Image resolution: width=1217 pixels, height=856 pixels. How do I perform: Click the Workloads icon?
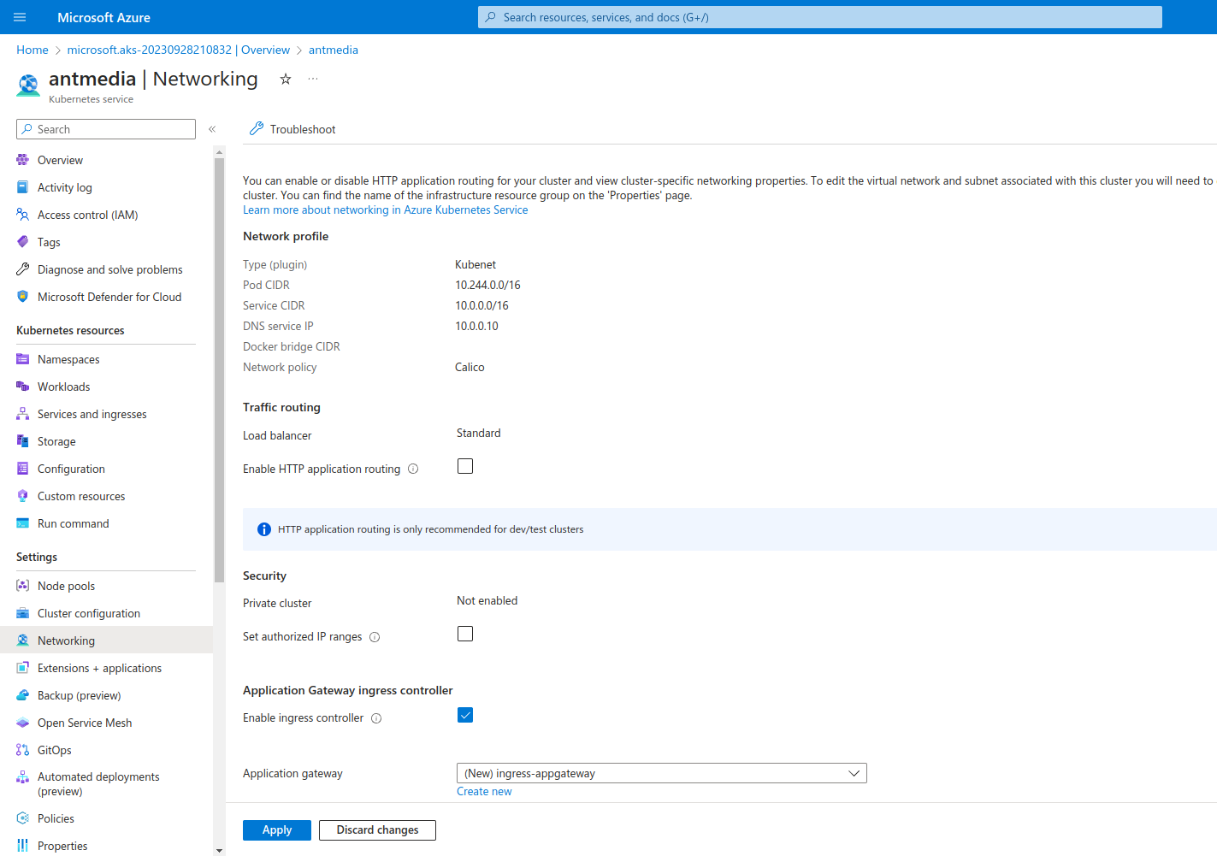click(x=23, y=387)
